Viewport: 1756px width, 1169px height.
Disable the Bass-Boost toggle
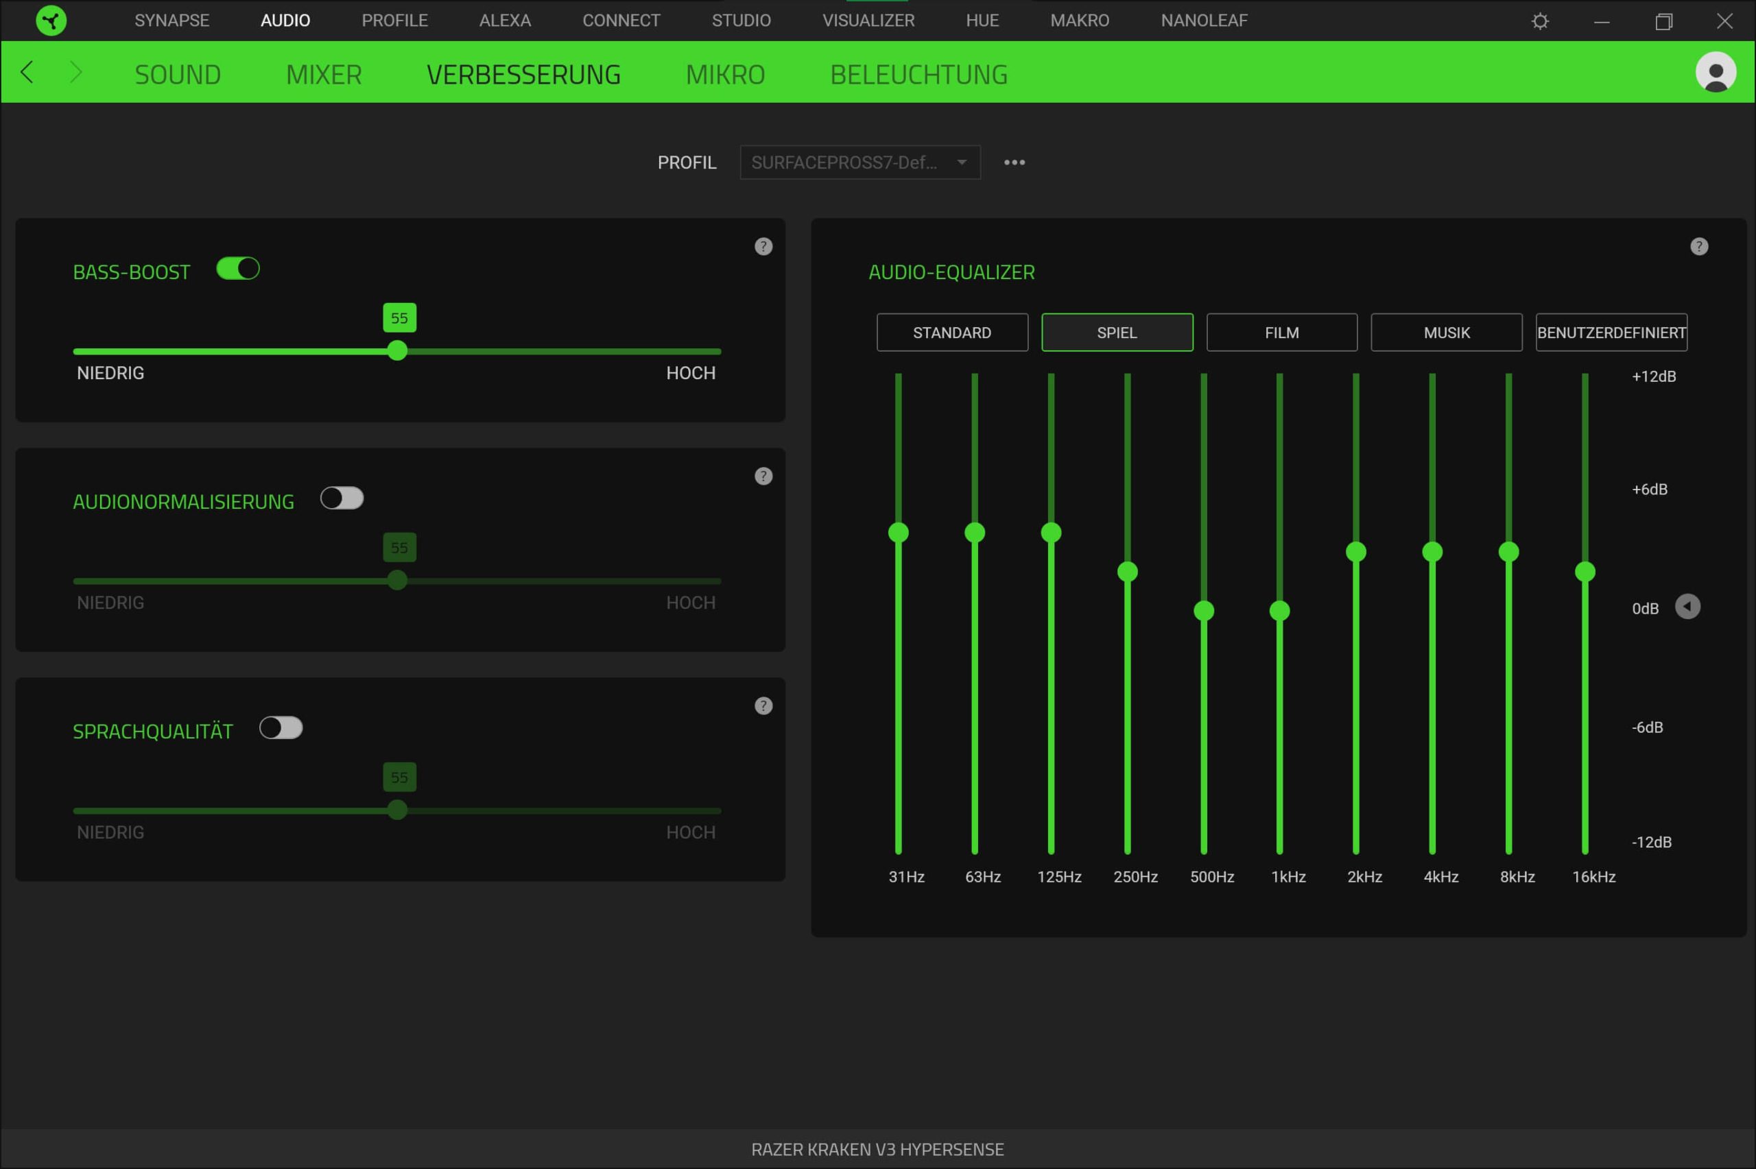click(x=238, y=268)
